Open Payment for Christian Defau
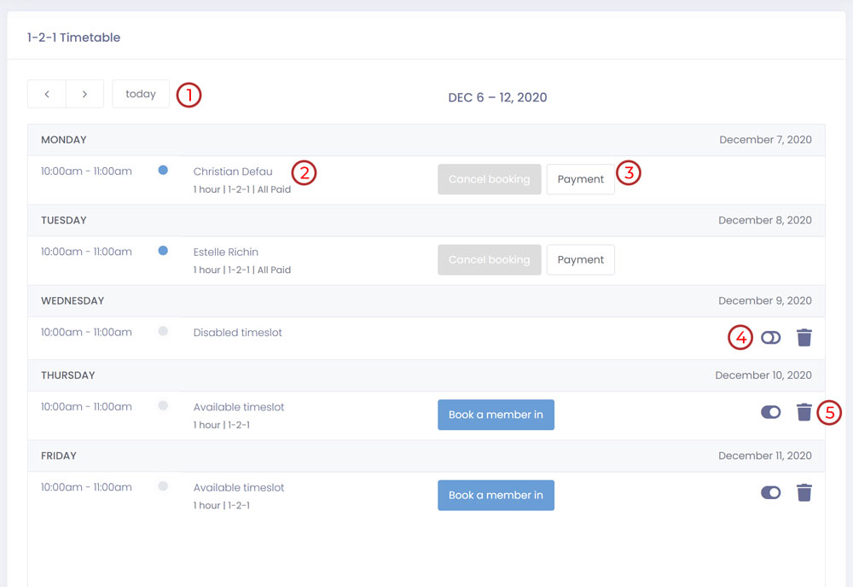853x587 pixels. pos(580,179)
